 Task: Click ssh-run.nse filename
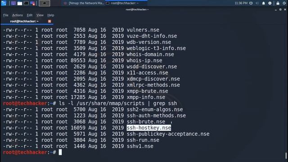click(x=143, y=140)
